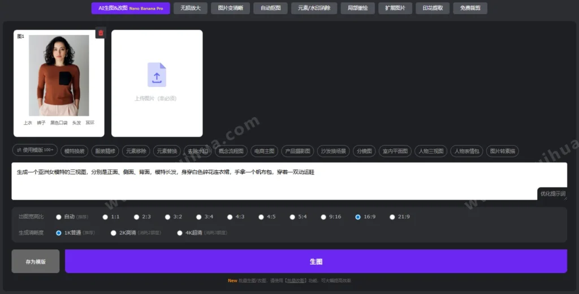This screenshot has height=294, width=579.
Task: Select the 16:9 aspect ratio
Action: (358, 217)
